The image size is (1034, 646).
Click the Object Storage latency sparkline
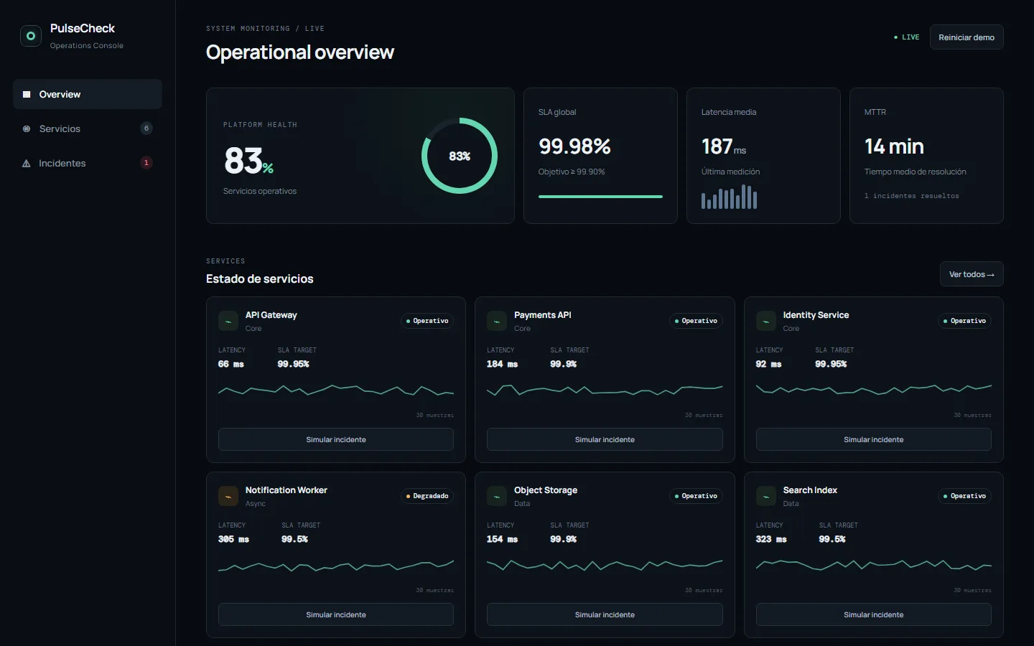click(605, 565)
